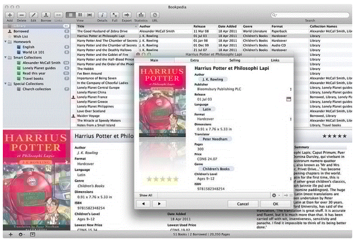Change five-star rating in details pane
This screenshot has height=239, width=355.
coord(335,136)
